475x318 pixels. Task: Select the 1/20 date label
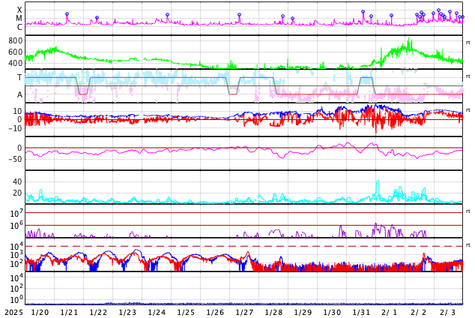pyautogui.click(x=40, y=313)
